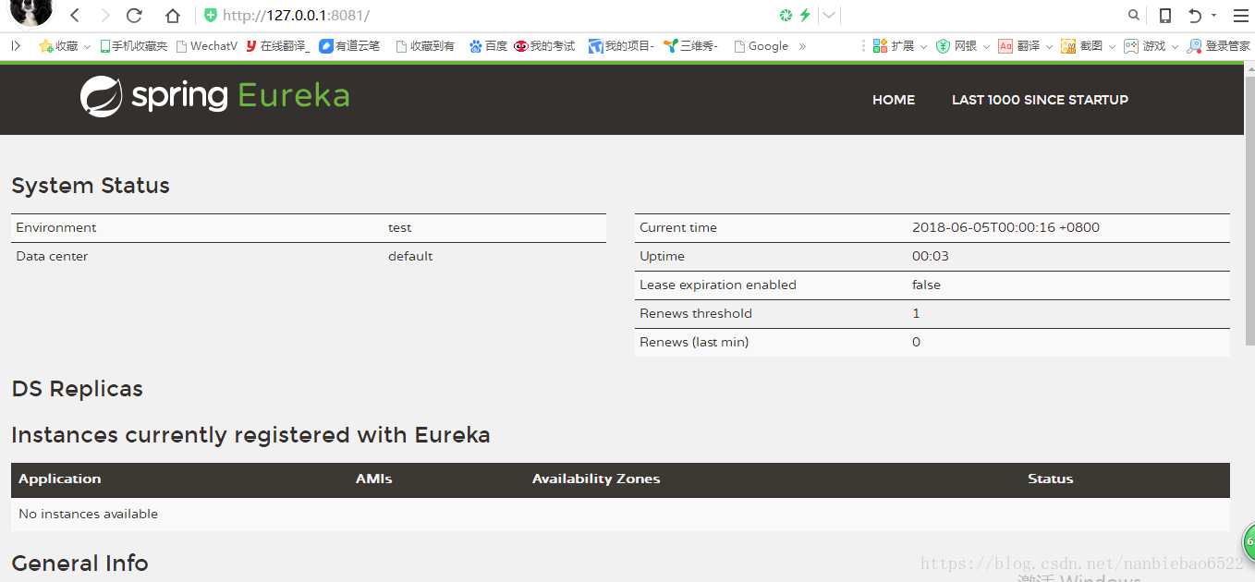Image resolution: width=1255 pixels, height=582 pixels.
Task: Click the browser back arrow
Action: [76, 16]
